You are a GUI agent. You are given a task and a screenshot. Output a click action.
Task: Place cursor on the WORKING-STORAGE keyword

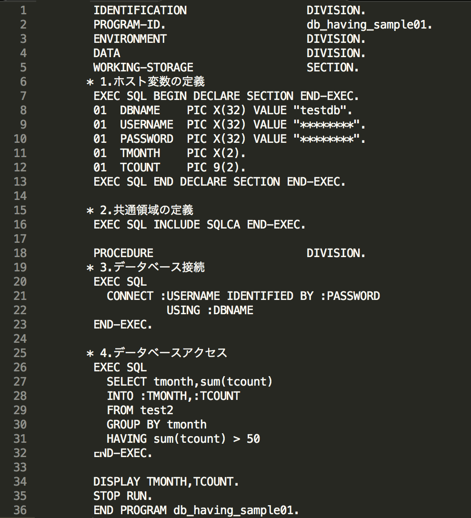point(143,67)
